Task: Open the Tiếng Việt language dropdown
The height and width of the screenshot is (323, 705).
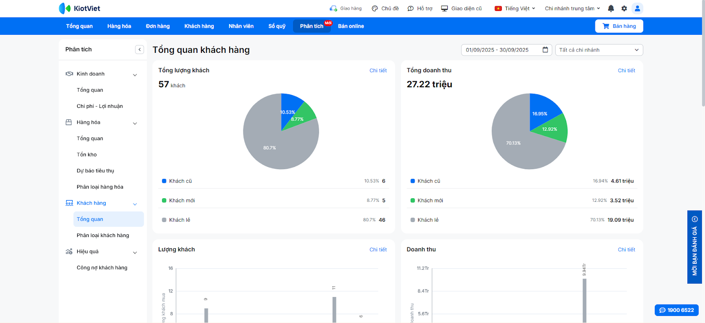Action: click(515, 8)
